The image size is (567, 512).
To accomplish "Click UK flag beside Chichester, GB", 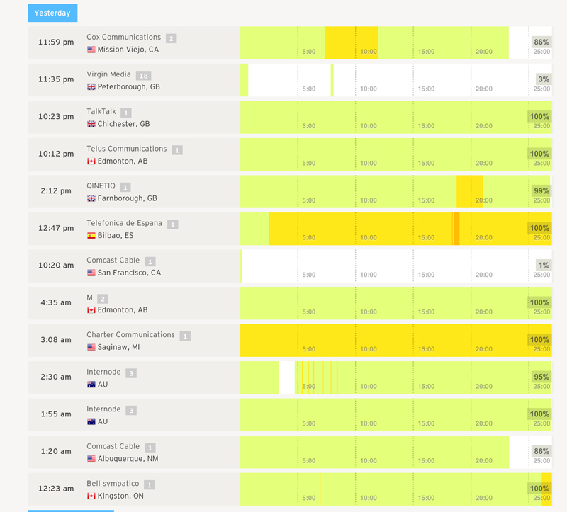I will 91,124.
